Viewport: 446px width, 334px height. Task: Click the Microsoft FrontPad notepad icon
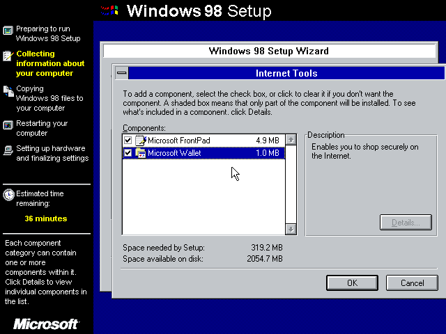(x=141, y=141)
